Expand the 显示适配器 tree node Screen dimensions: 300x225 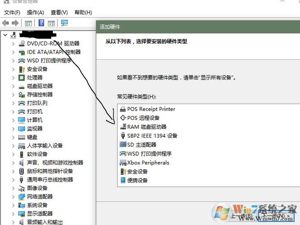pos(13,214)
